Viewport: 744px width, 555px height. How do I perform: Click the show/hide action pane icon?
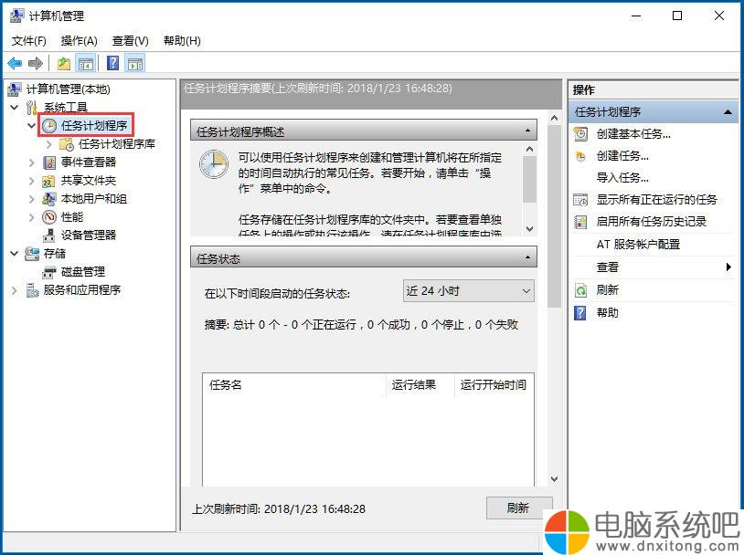click(135, 63)
